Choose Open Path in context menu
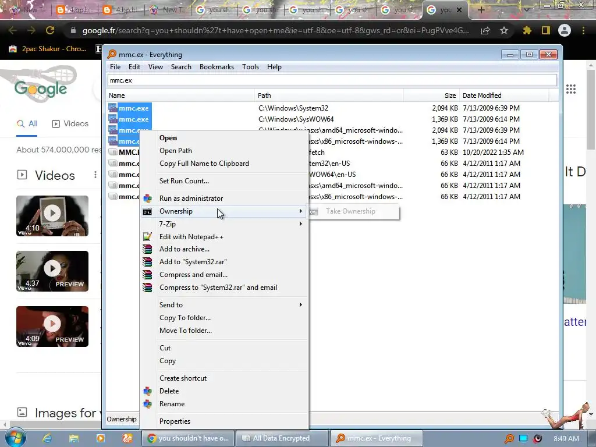 click(225, 151)
